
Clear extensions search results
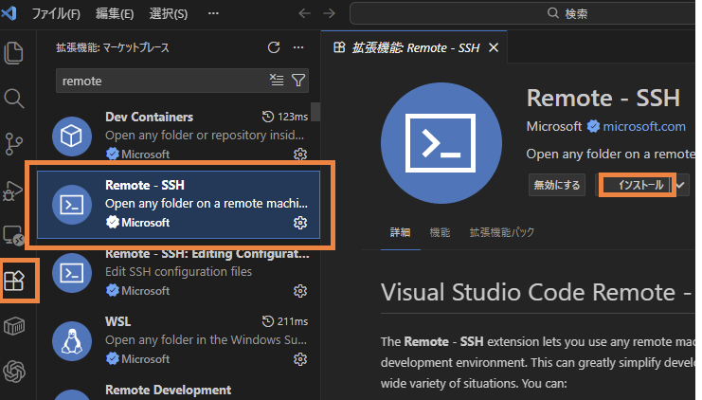point(277,81)
